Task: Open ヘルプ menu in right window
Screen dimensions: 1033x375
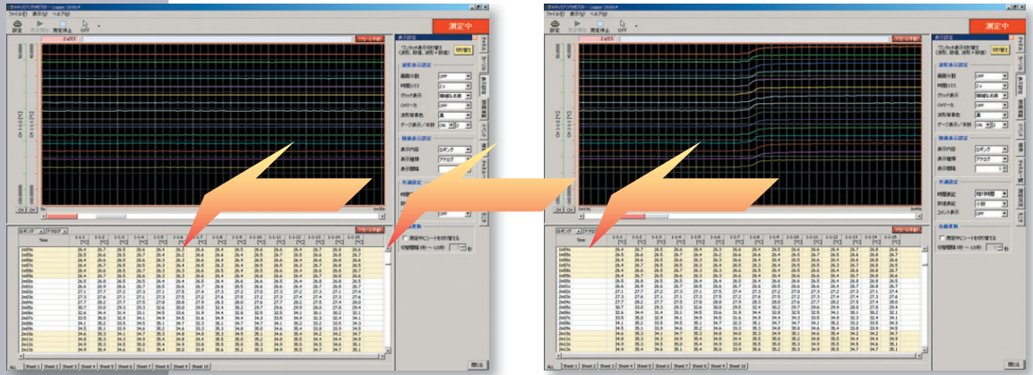Action: [x=598, y=13]
